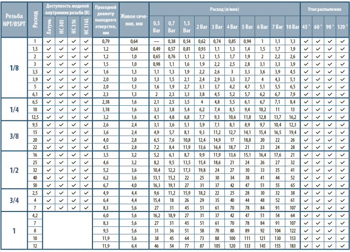The image size is (350, 252).
Task: Click the "1/4" thread size cell
Action: (x=14, y=110)
